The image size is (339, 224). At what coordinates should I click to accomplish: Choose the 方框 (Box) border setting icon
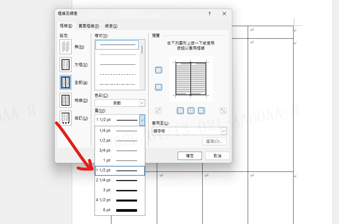pos(66,64)
